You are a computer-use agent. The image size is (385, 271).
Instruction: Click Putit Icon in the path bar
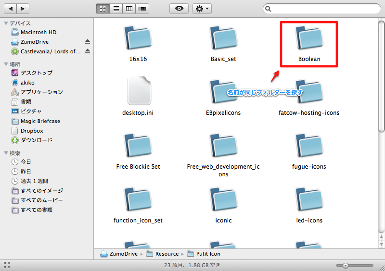[204, 254]
